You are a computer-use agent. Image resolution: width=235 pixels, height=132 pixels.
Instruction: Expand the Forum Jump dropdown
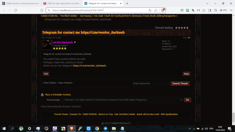[x=122, y=100]
